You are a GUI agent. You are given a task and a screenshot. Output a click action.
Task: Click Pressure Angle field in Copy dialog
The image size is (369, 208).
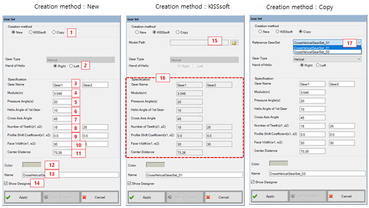(313, 101)
